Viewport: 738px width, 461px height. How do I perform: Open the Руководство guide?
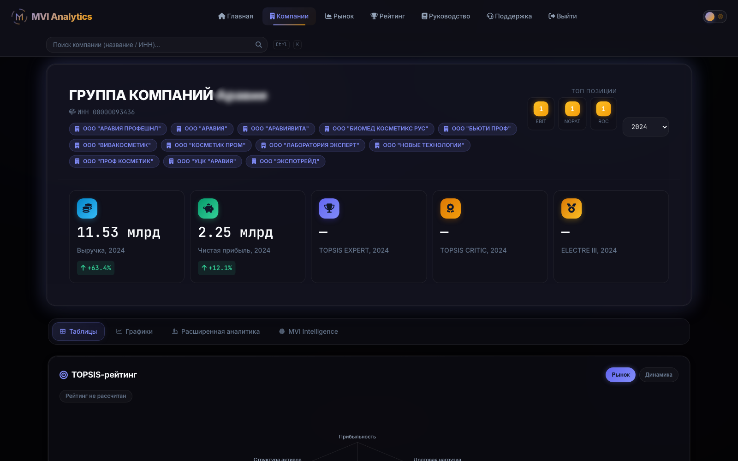click(446, 16)
